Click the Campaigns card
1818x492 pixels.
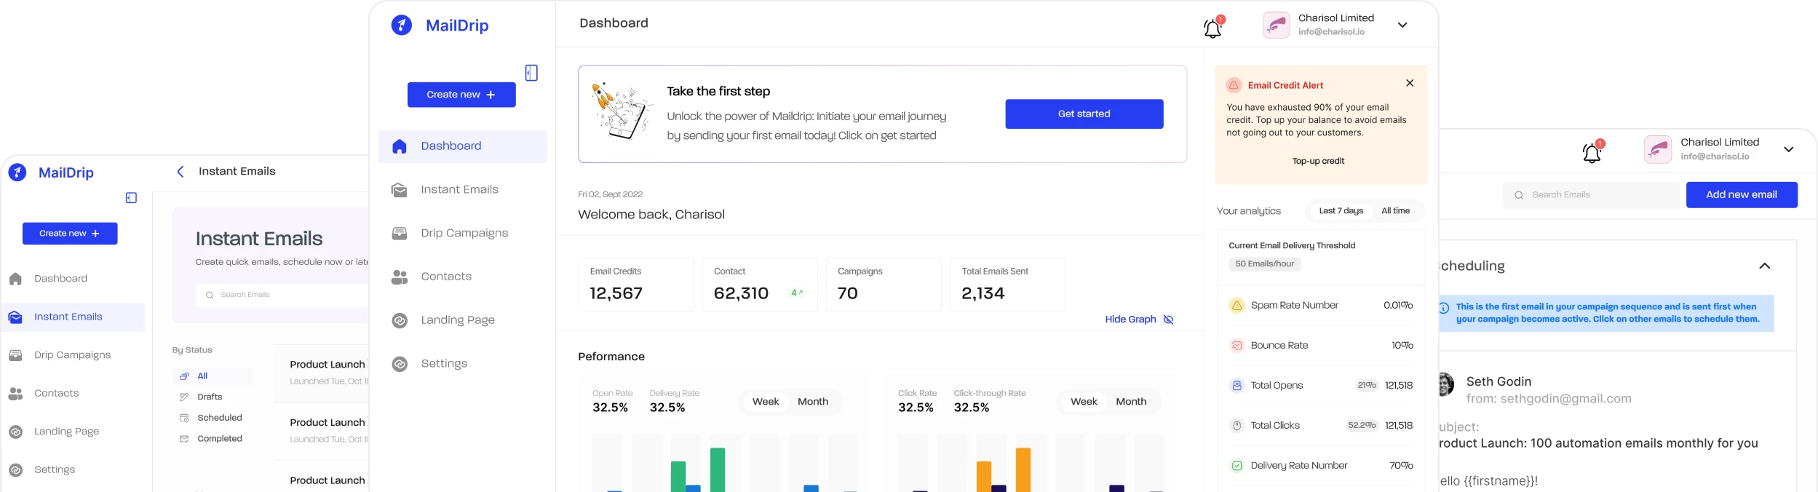(x=884, y=285)
